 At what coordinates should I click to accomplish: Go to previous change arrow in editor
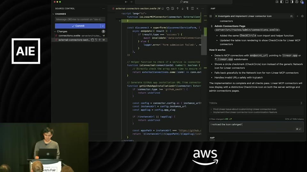point(177,9)
